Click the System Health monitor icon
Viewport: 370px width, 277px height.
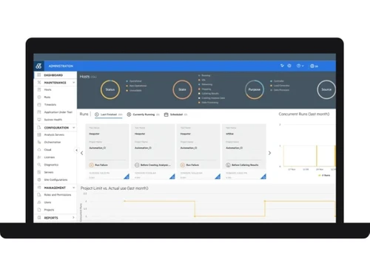pyautogui.click(x=39, y=120)
